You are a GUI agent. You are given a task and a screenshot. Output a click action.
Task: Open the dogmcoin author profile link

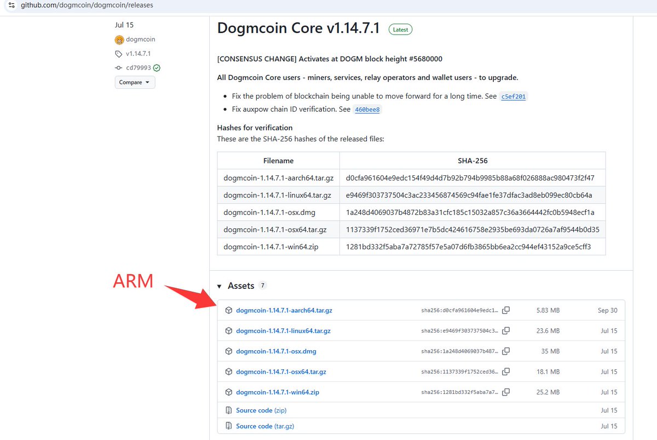(x=141, y=39)
